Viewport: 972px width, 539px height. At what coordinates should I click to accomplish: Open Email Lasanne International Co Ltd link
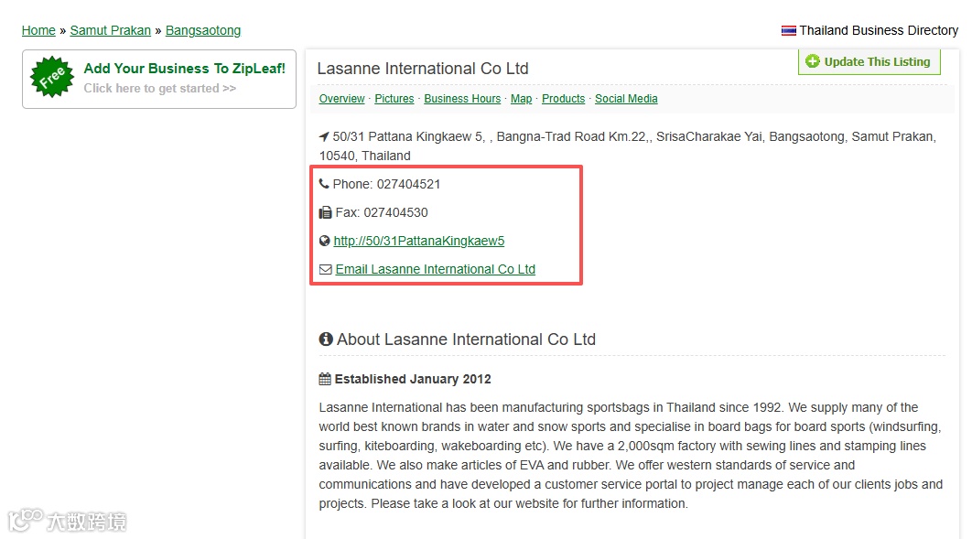[435, 269]
